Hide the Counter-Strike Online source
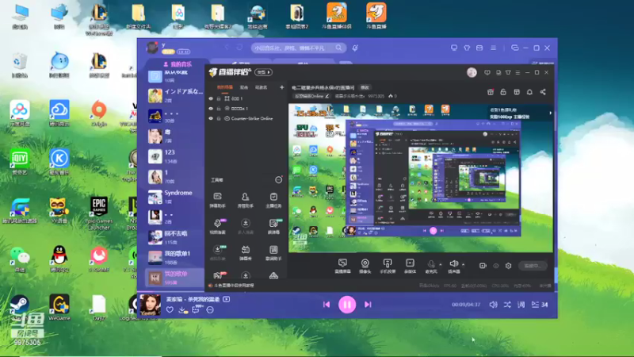Image resolution: width=634 pixels, height=357 pixels. click(x=211, y=118)
